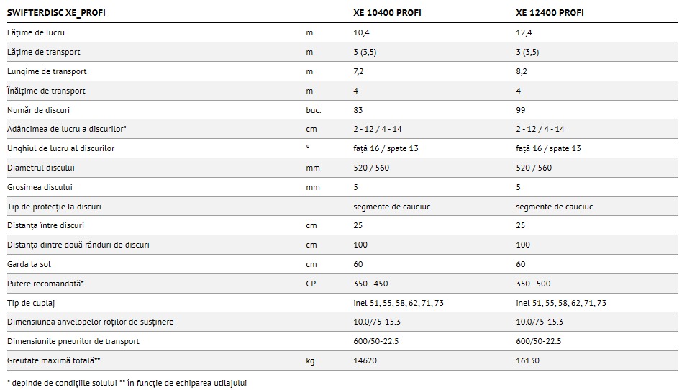The image size is (692, 390).
Task: Click the Lățime de transport row label
Action: point(43,52)
